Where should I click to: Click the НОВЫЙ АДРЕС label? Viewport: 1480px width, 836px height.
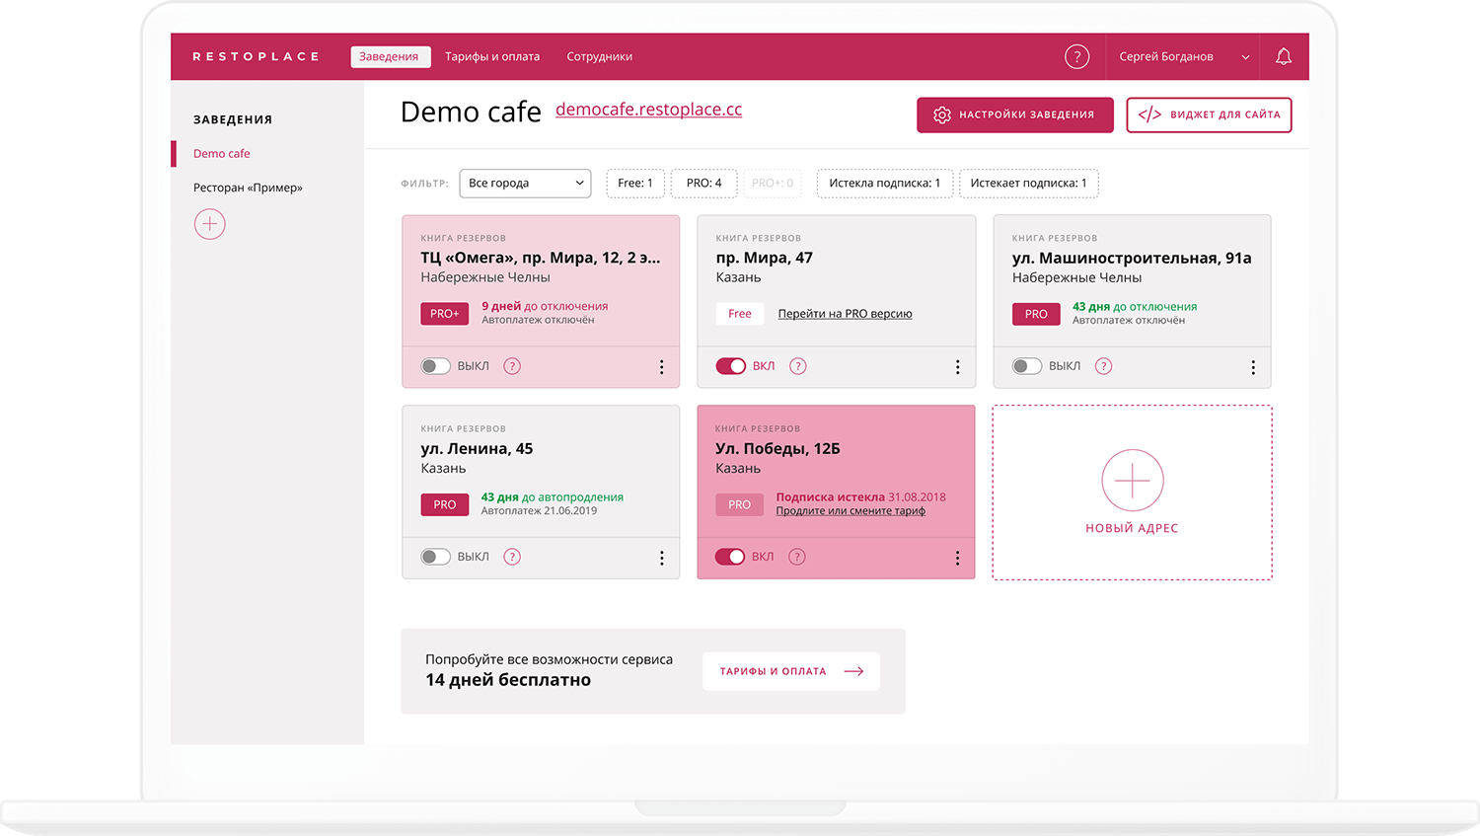(x=1133, y=528)
